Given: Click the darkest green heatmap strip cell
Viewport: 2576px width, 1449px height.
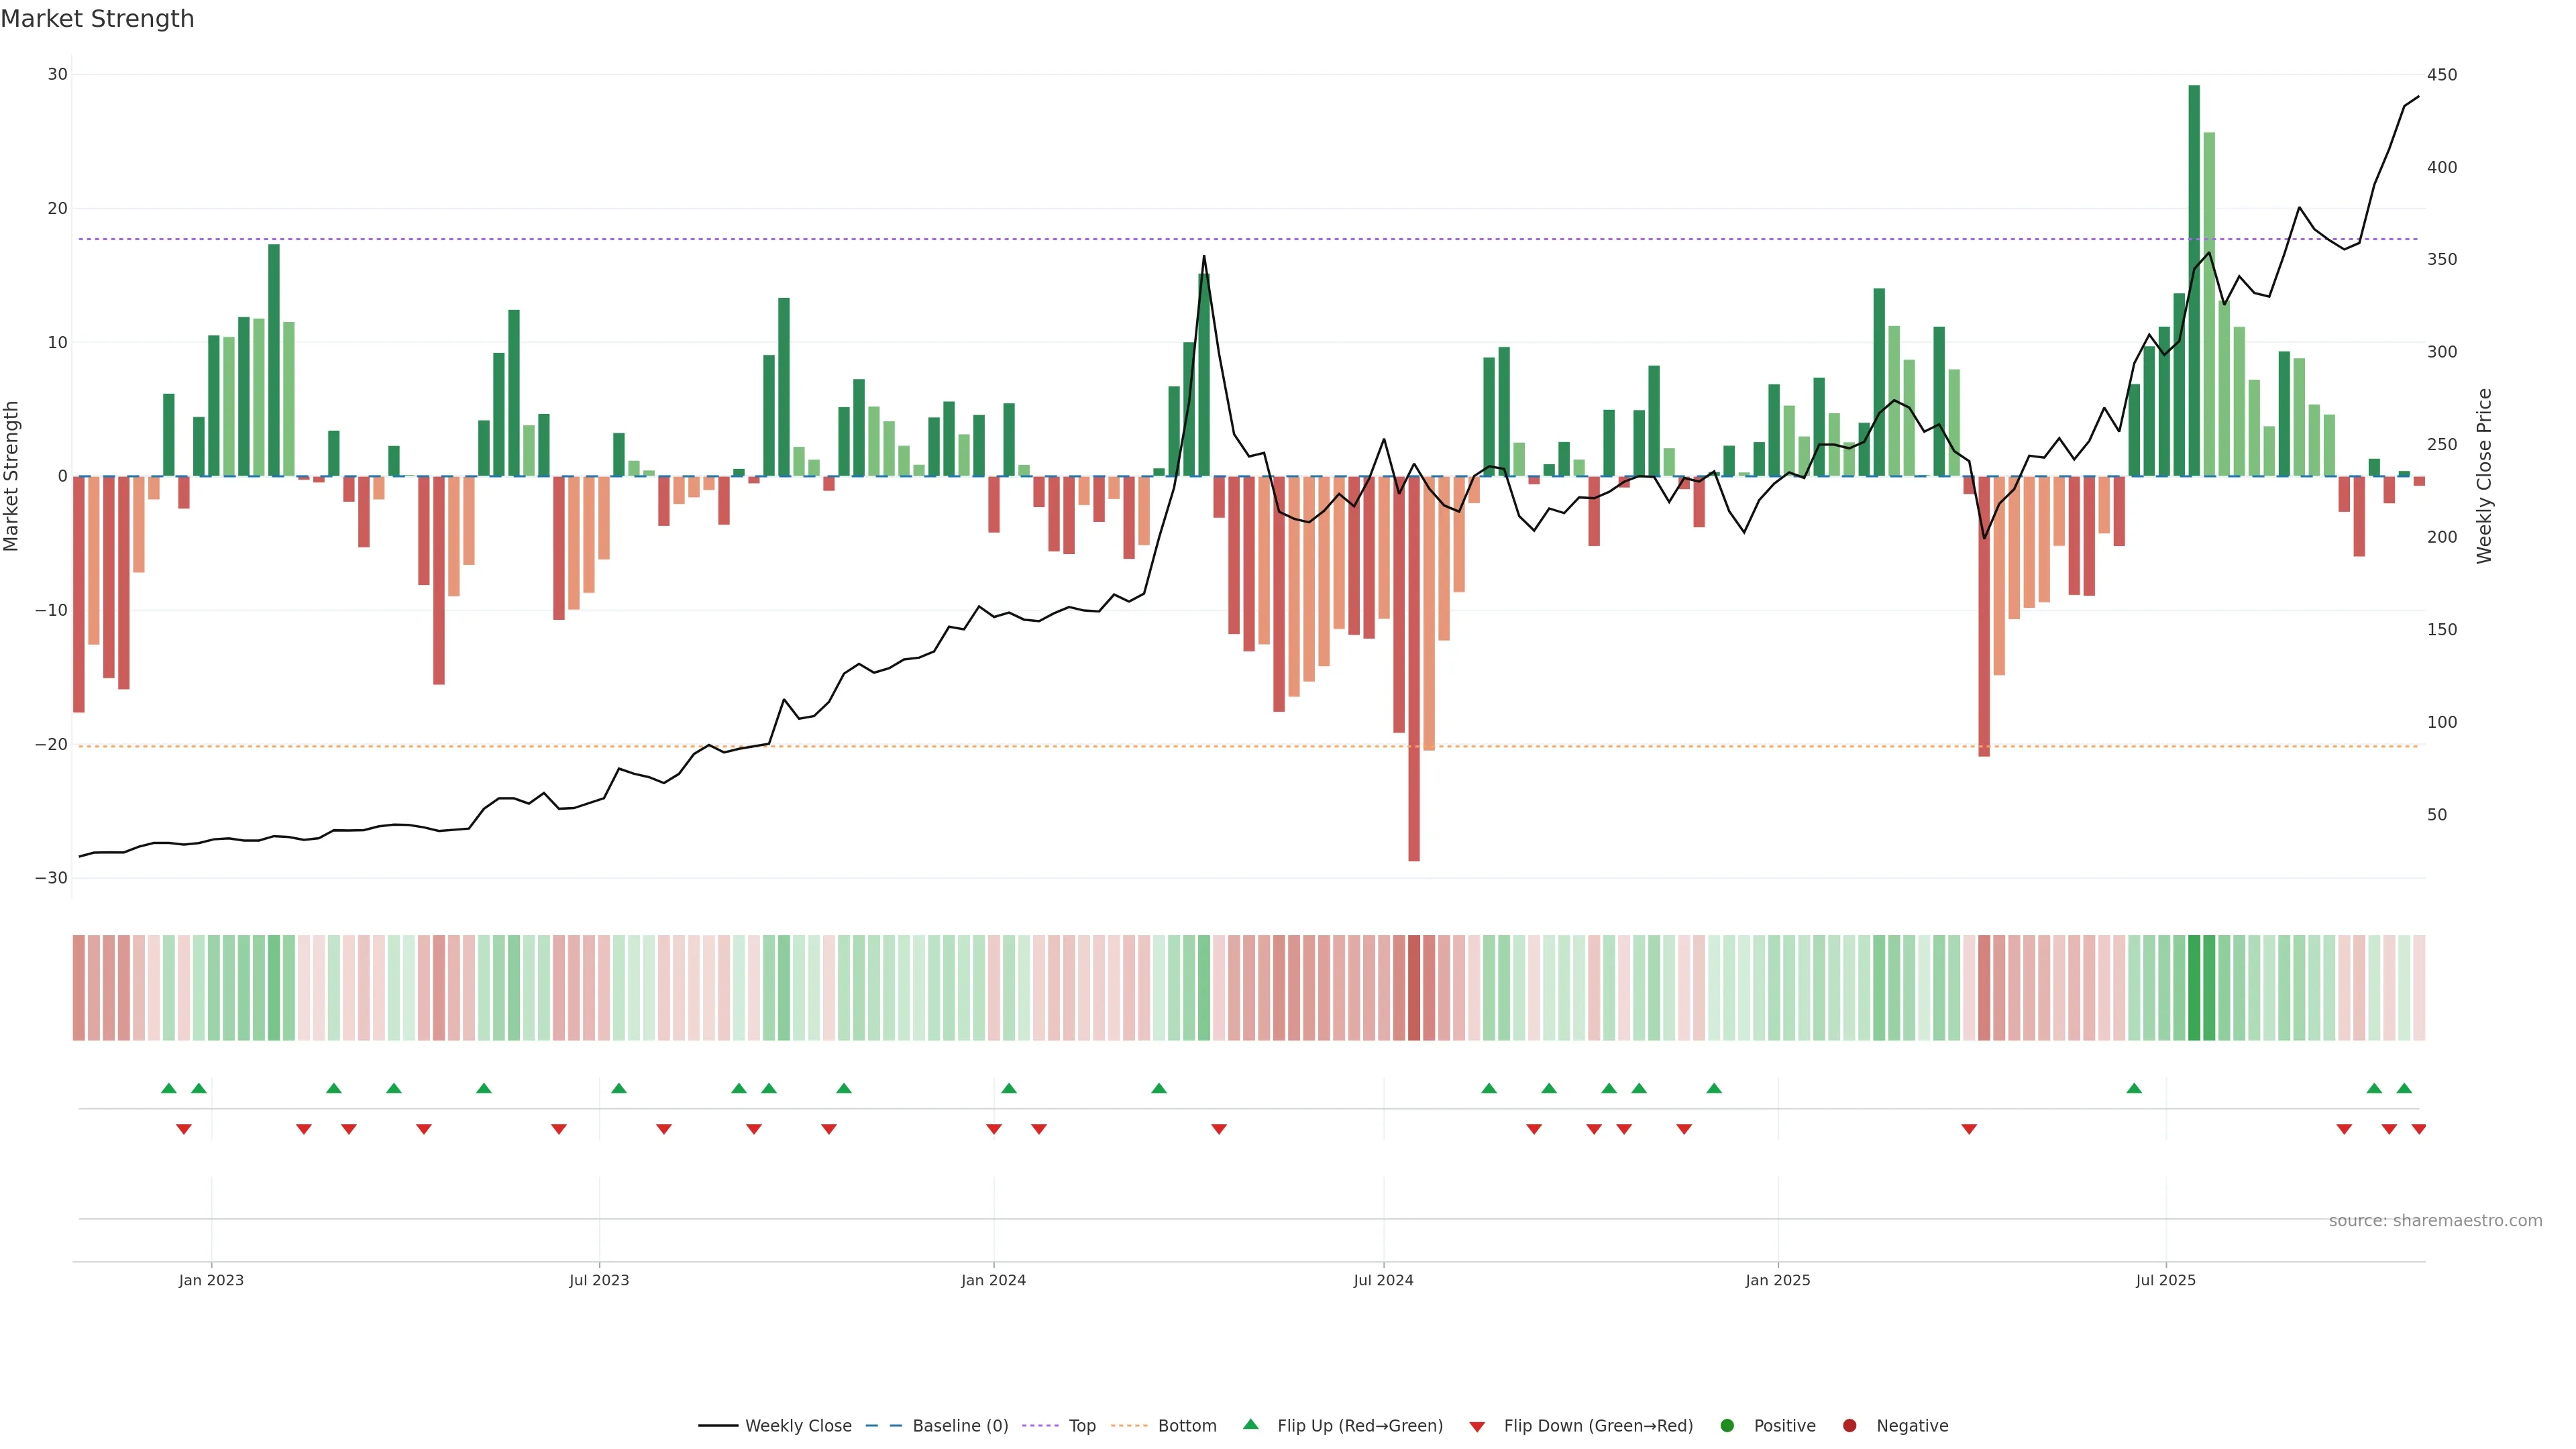Looking at the screenshot, I should tap(2194, 988).
